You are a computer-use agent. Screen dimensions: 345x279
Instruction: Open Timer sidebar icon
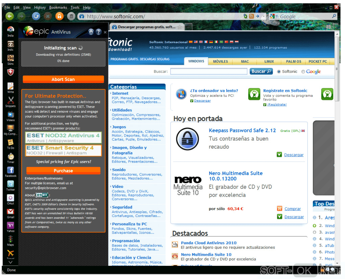(10, 158)
